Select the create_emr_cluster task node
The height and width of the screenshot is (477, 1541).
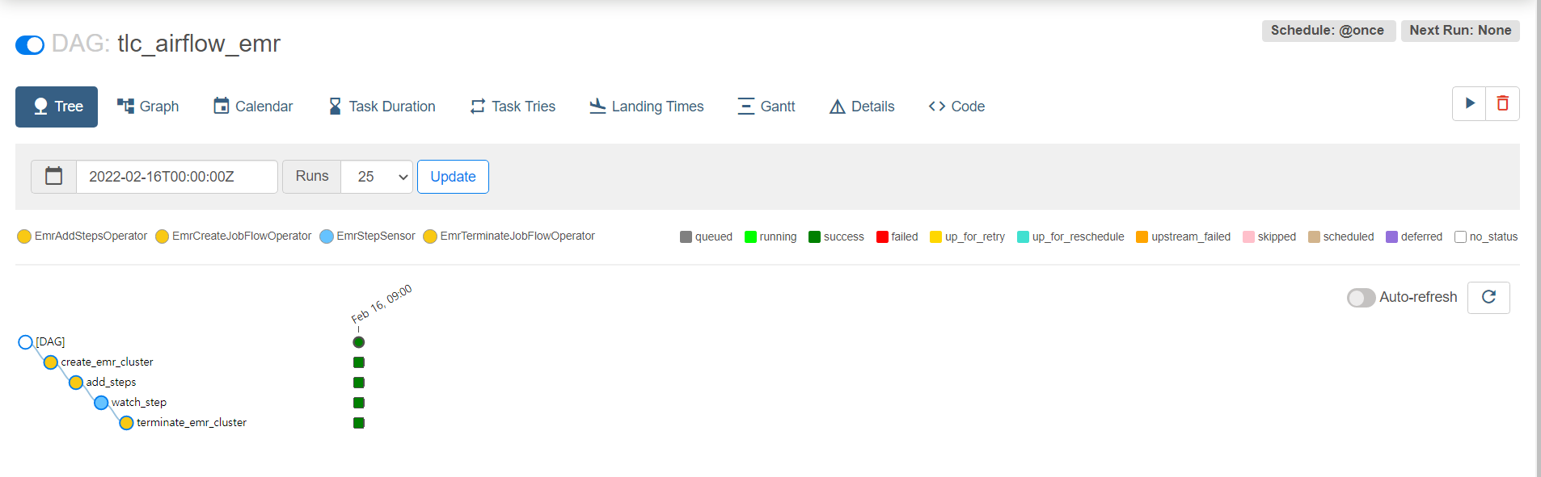[51, 362]
